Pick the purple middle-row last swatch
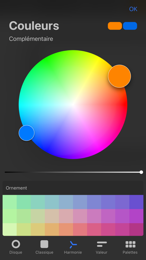Viewport: 146px width, 260px height. [x=136, y=216]
